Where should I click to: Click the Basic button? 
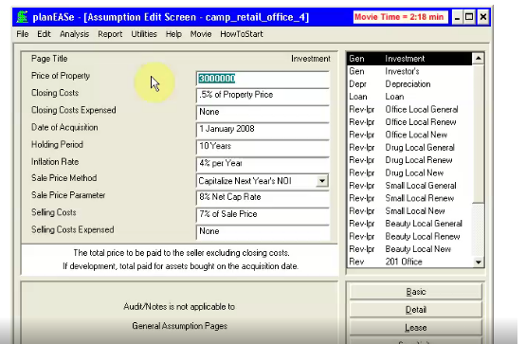tap(416, 292)
